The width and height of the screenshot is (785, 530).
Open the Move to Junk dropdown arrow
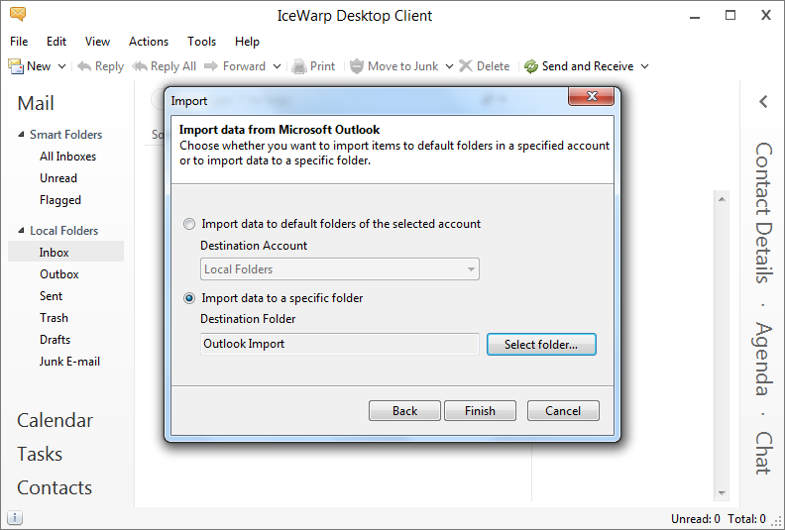point(450,66)
